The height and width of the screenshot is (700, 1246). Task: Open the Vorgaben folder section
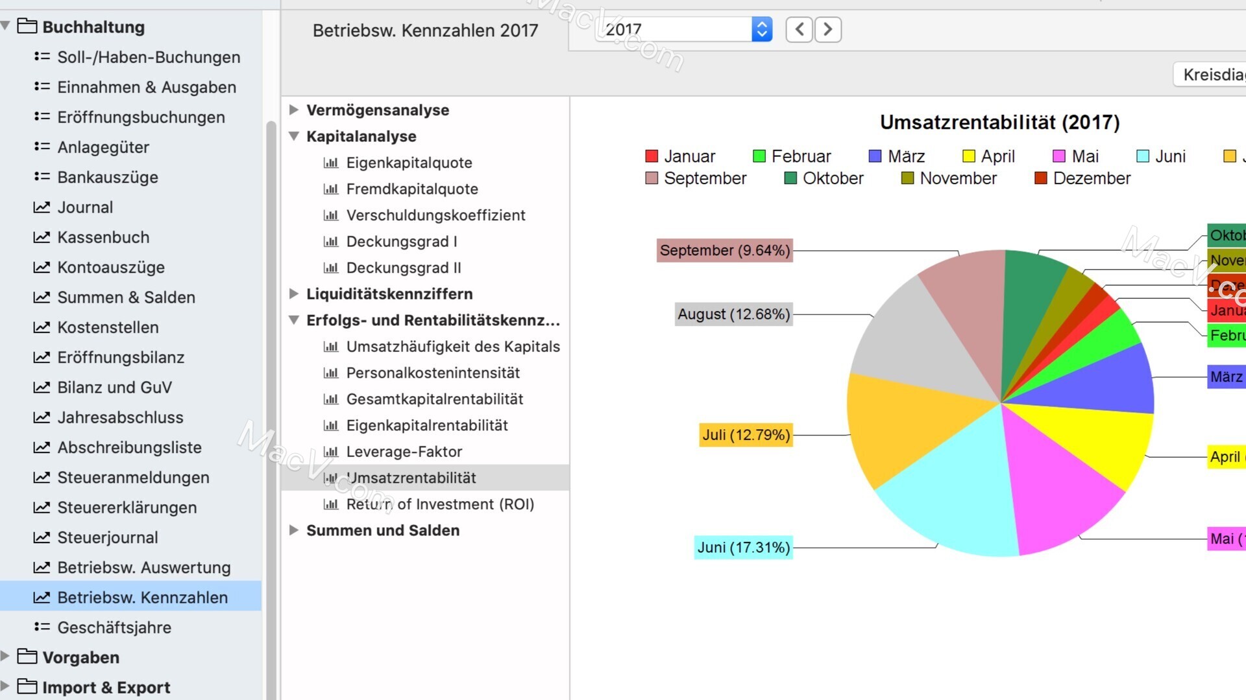[10, 657]
